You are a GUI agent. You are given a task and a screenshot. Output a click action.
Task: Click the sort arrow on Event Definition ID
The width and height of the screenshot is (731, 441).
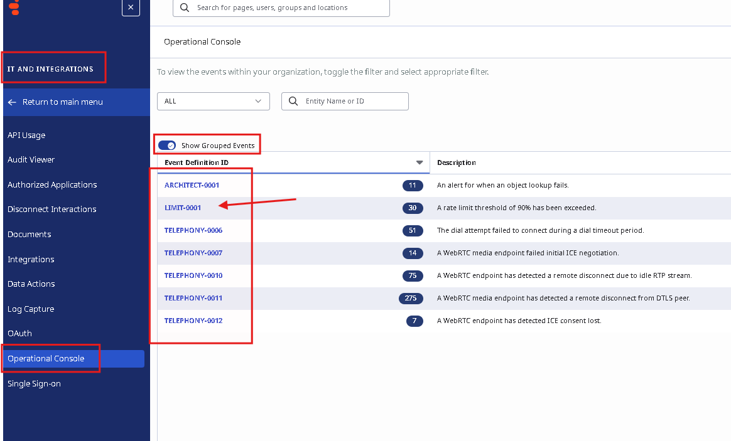420,162
